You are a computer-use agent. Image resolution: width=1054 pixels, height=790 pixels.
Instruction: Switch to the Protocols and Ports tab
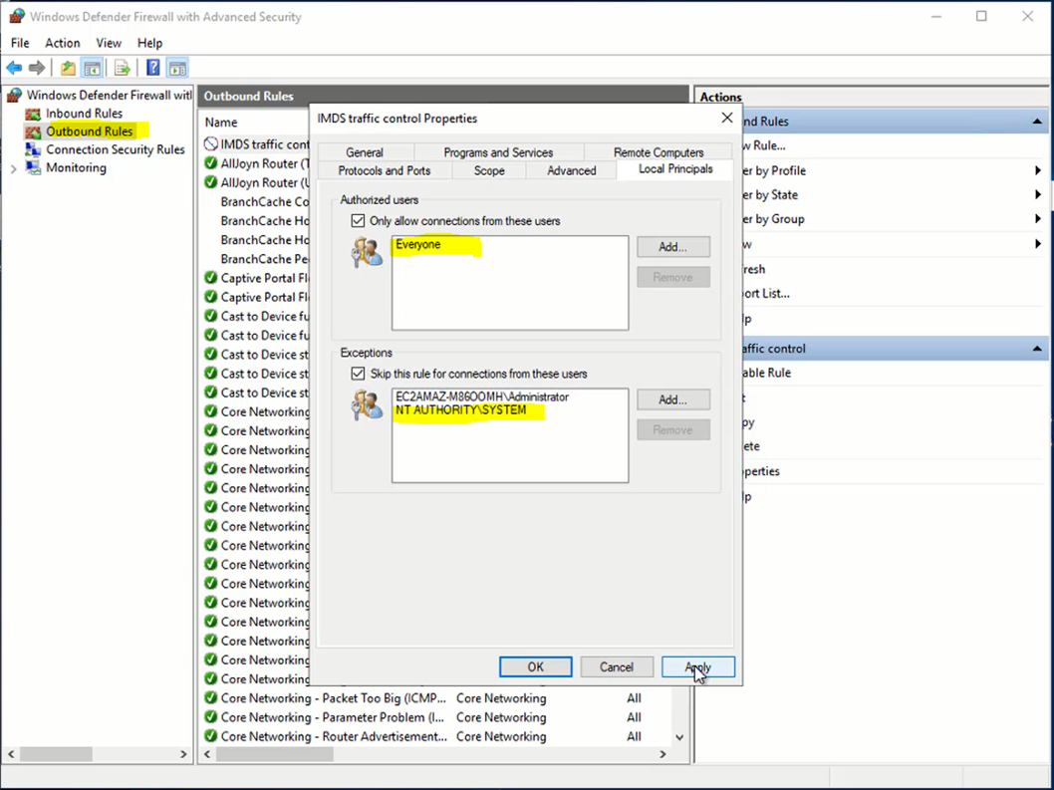(x=385, y=170)
